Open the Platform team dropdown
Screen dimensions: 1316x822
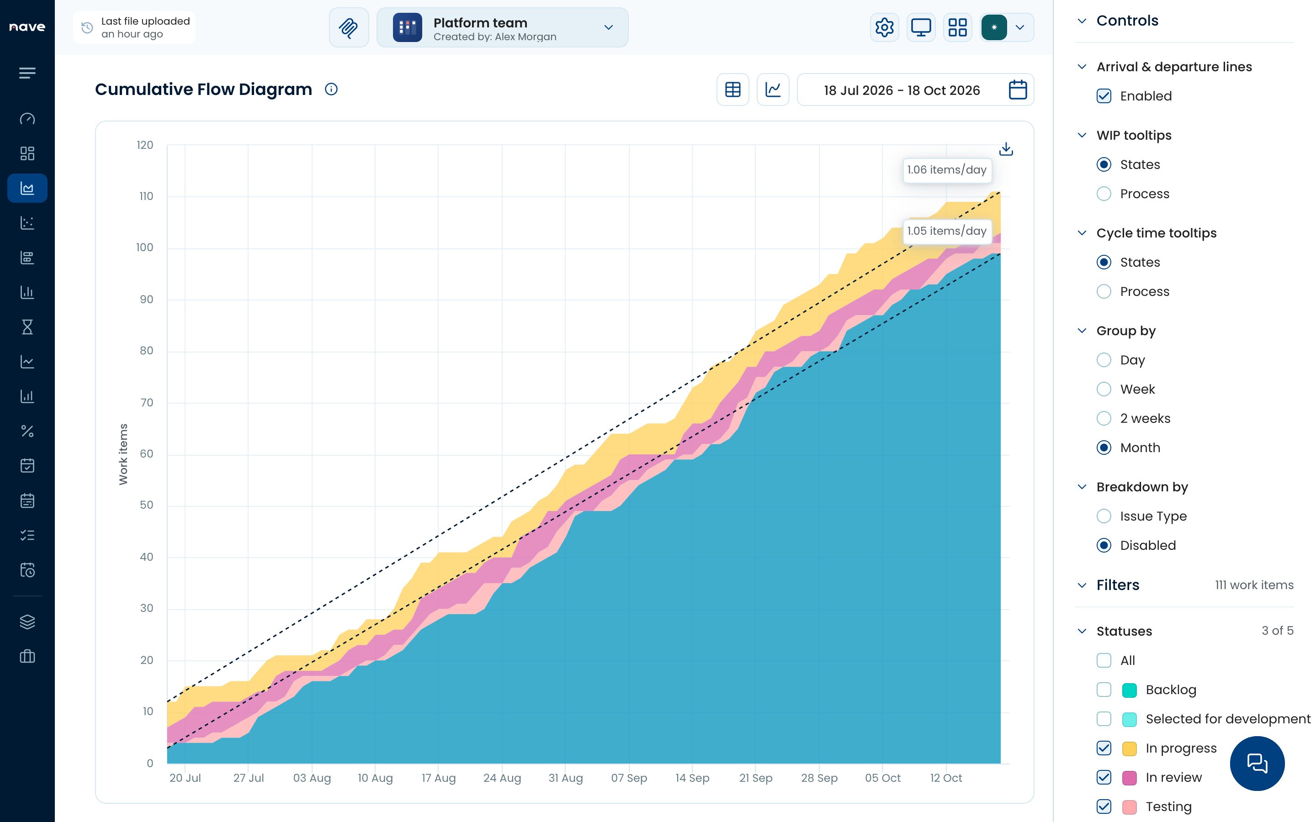pyautogui.click(x=502, y=27)
